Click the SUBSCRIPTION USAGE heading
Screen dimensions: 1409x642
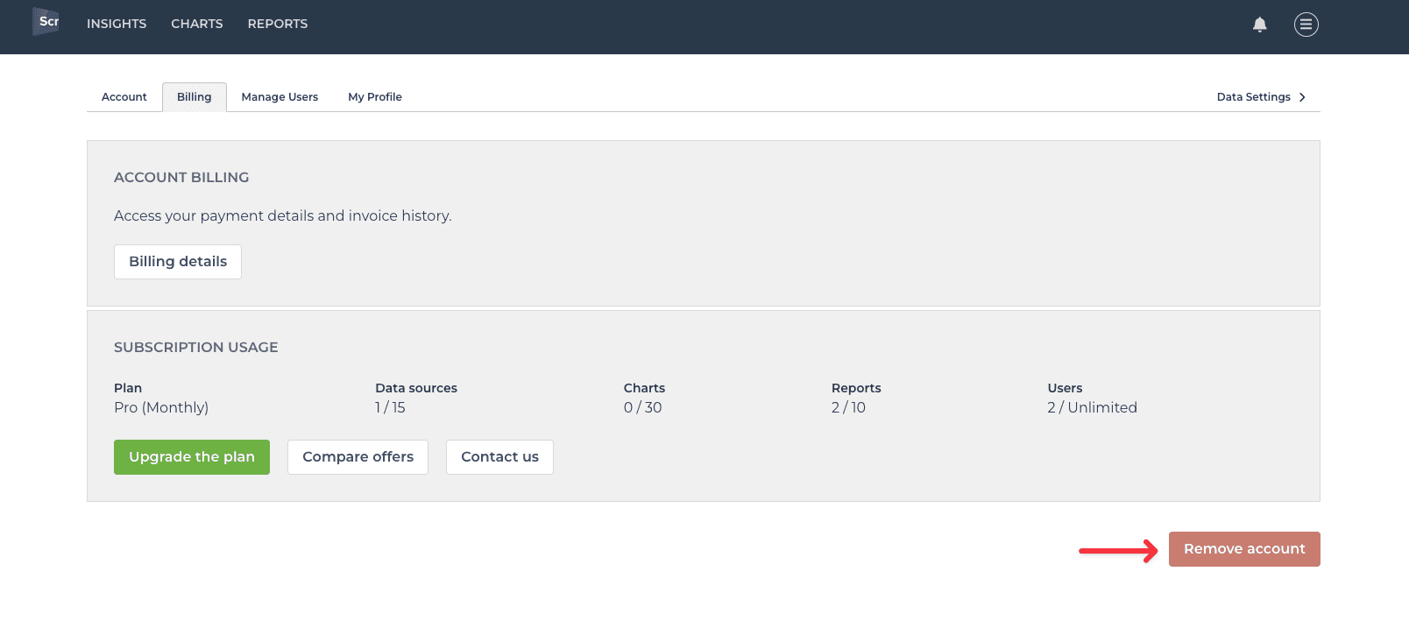pos(196,347)
